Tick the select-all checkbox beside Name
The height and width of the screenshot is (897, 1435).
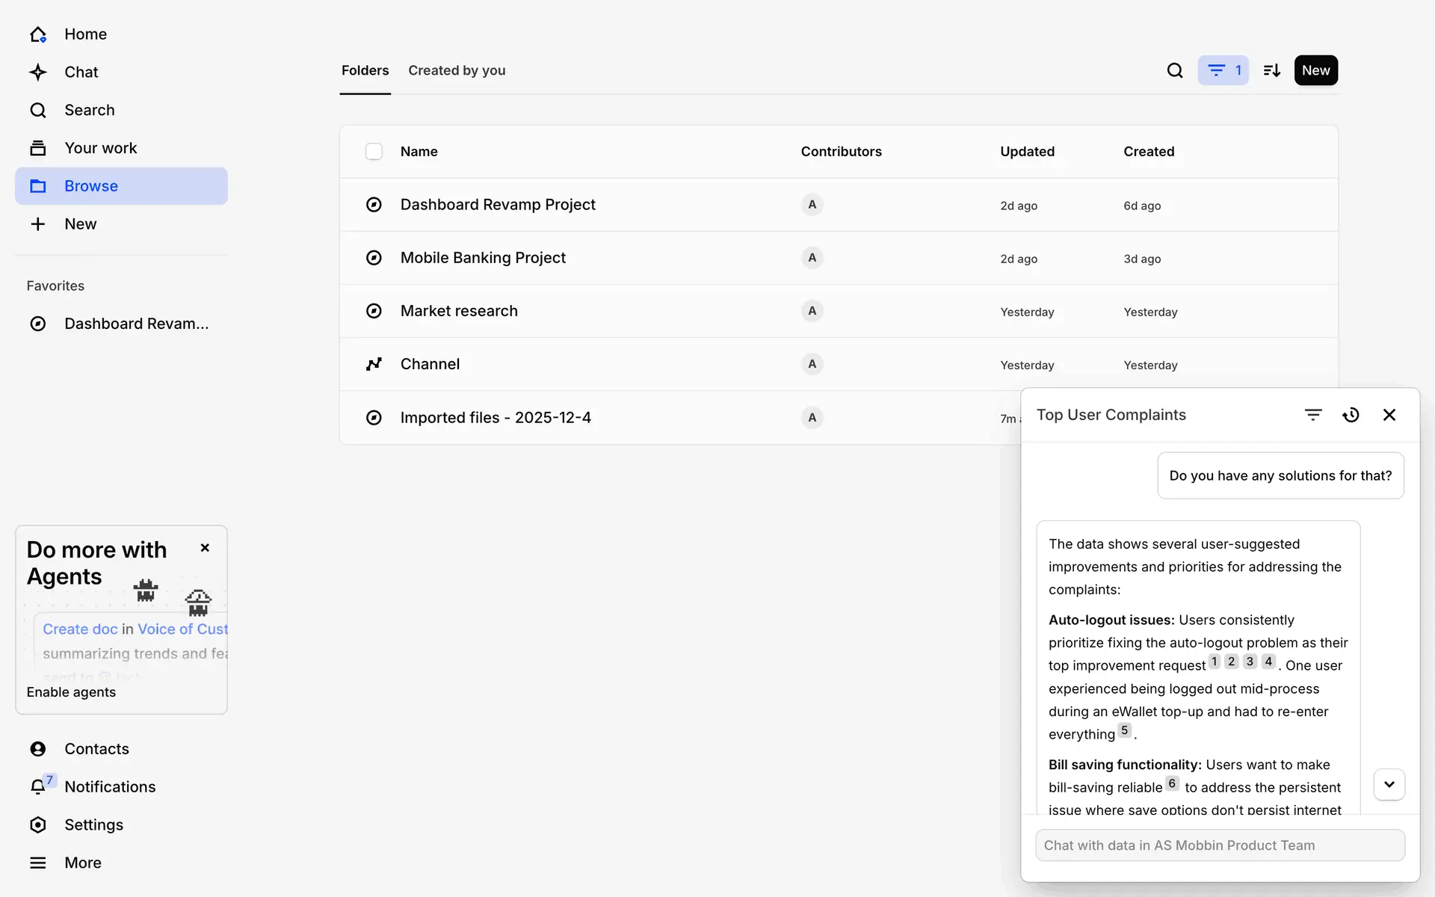pyautogui.click(x=374, y=152)
